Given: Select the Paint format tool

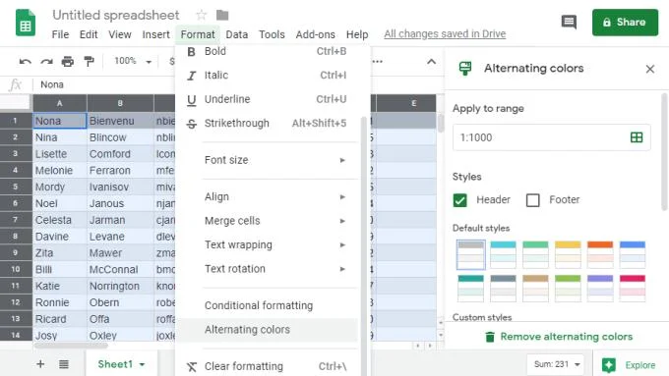Looking at the screenshot, I should (x=89, y=62).
